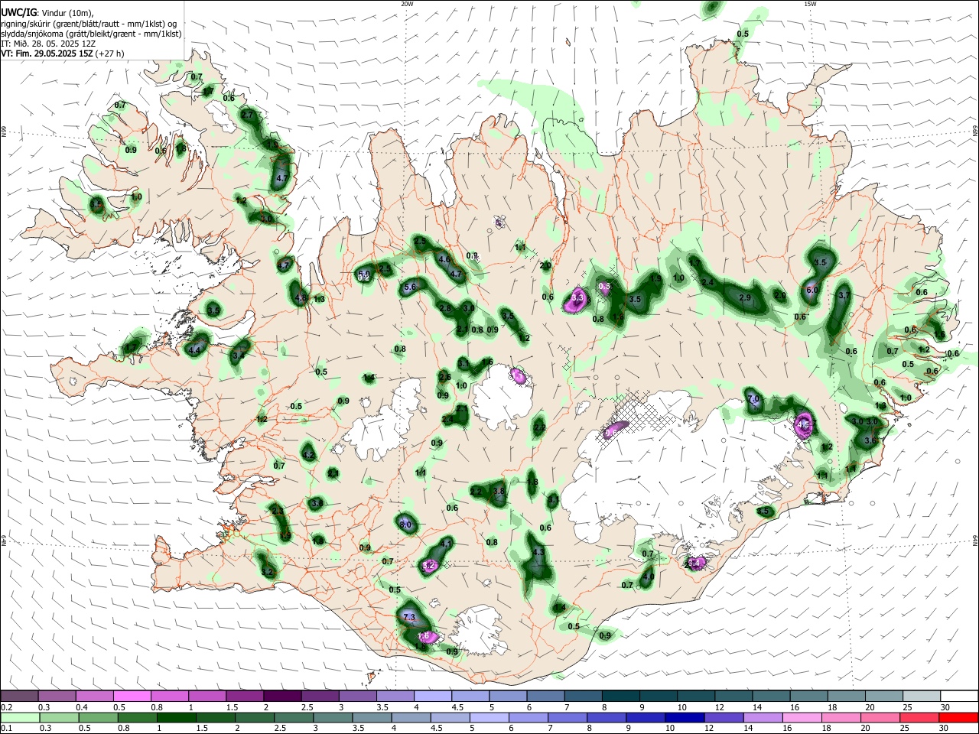Click the valid time 'VT: Fim. 29.05.2025 15Z'
Viewport: 979px width, 734px height.
pyautogui.click(x=47, y=54)
